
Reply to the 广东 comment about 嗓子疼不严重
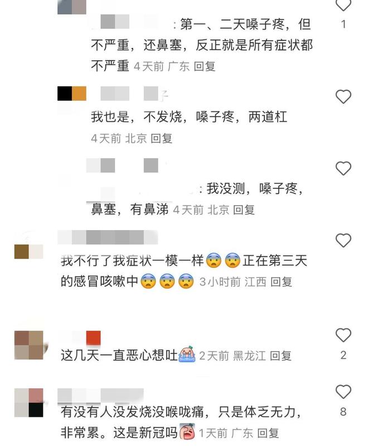(x=205, y=66)
